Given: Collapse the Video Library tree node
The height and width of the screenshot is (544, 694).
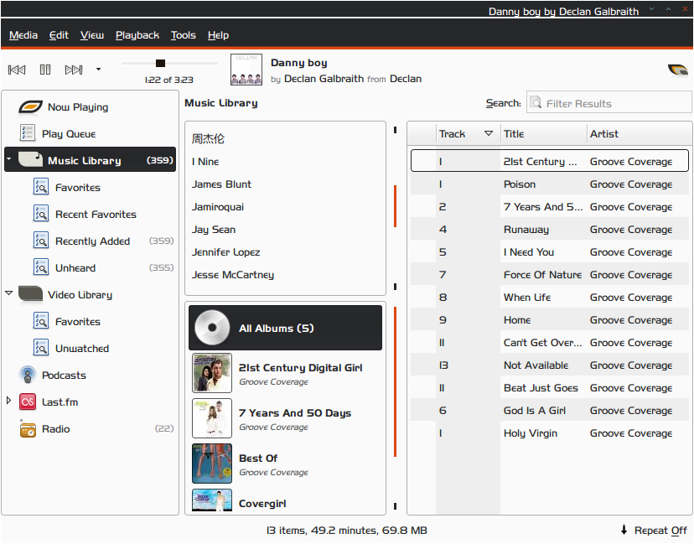Looking at the screenshot, I should tap(8, 293).
